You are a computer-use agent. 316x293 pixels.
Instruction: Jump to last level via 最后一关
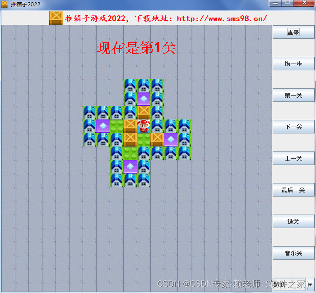coord(293,190)
